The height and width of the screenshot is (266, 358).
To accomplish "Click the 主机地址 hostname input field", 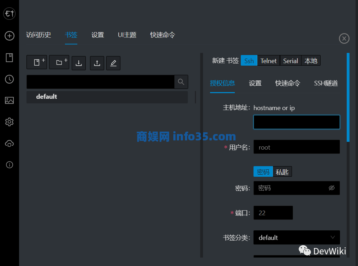I will 297,122.
